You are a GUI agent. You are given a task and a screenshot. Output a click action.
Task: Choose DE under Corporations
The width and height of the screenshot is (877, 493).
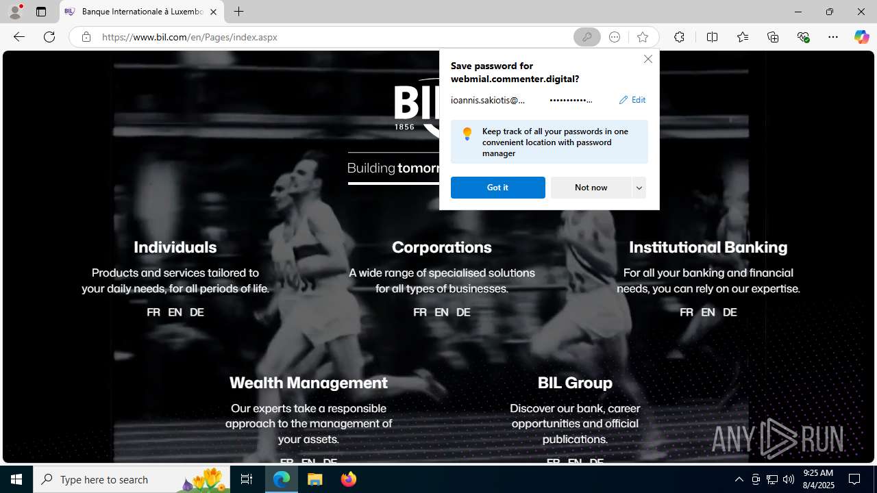[463, 312]
